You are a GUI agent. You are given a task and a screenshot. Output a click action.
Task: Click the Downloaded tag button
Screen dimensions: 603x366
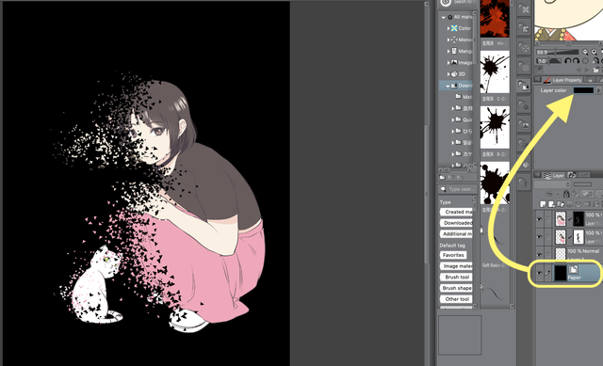(456, 223)
